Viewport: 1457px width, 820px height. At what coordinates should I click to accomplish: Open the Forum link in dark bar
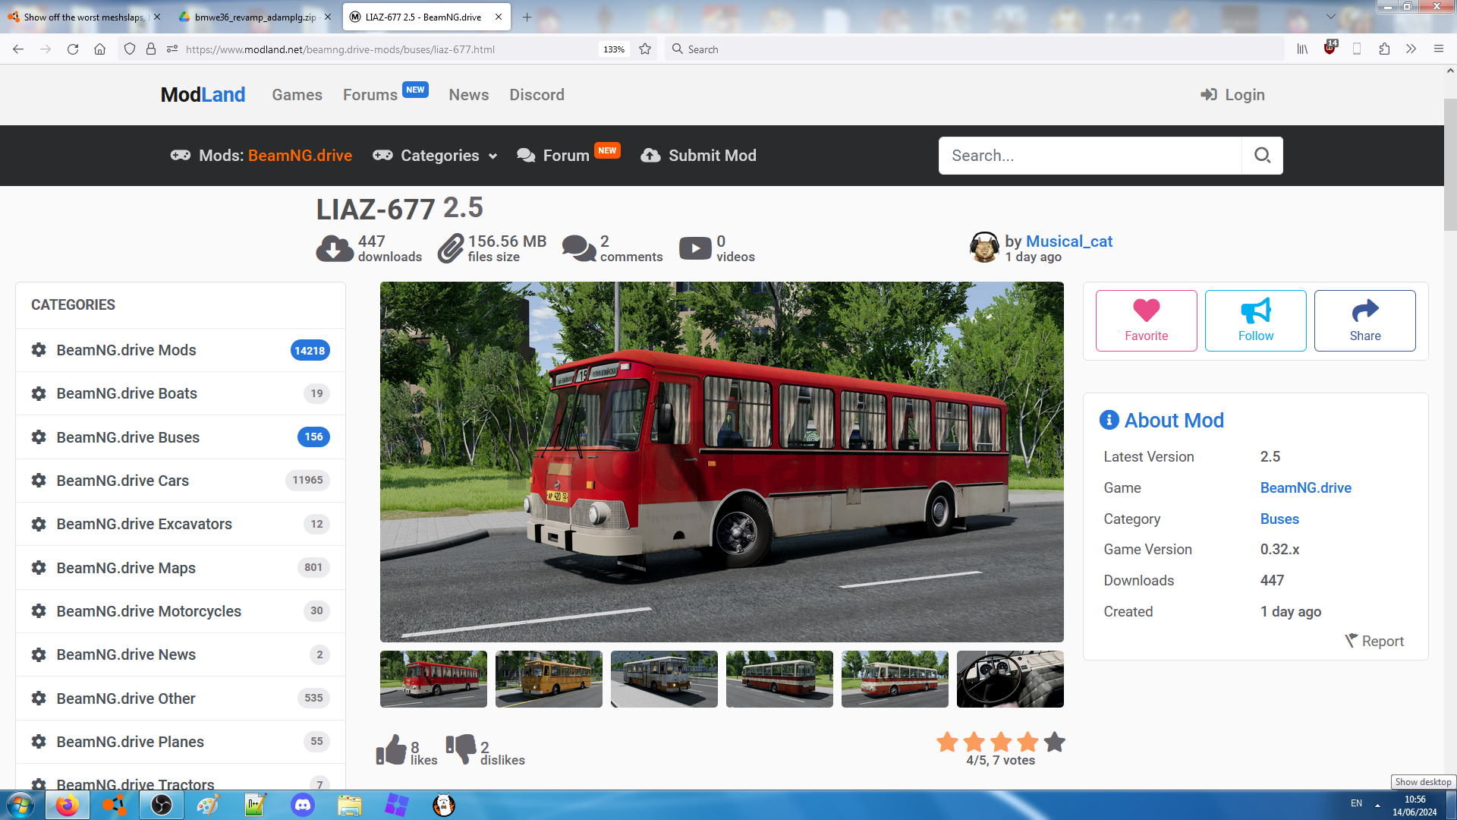coord(566,156)
